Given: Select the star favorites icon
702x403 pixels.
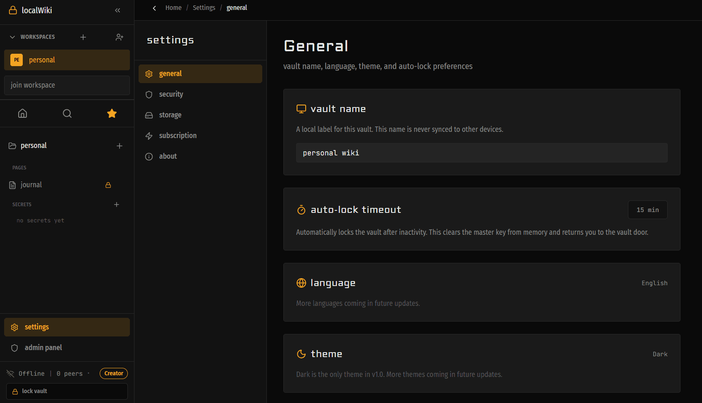Looking at the screenshot, I should [x=112, y=113].
